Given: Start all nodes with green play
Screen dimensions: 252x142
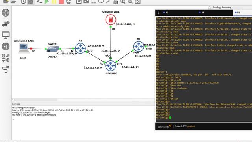Looking at the screenshot, I should pos(47,2).
